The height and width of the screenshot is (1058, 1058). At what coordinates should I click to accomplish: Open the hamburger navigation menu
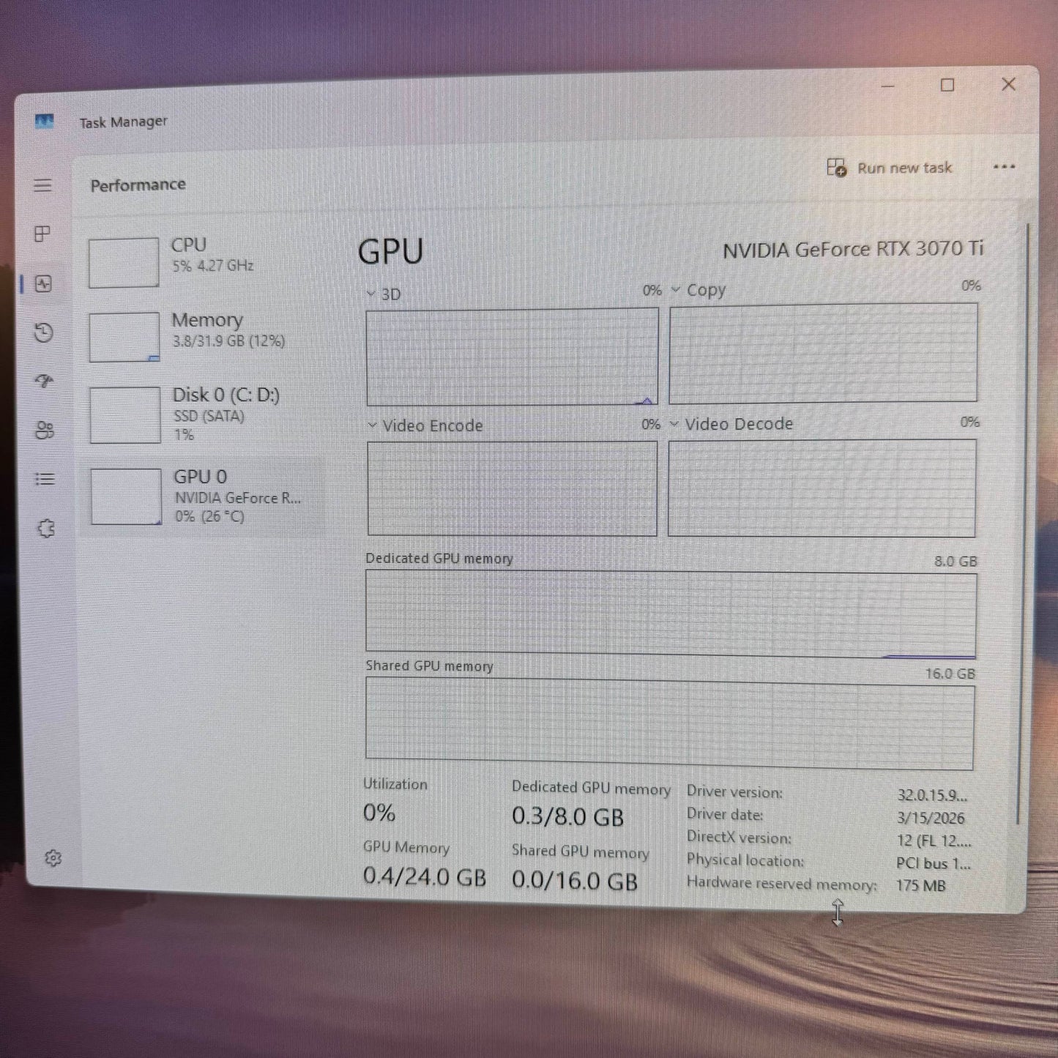43,185
